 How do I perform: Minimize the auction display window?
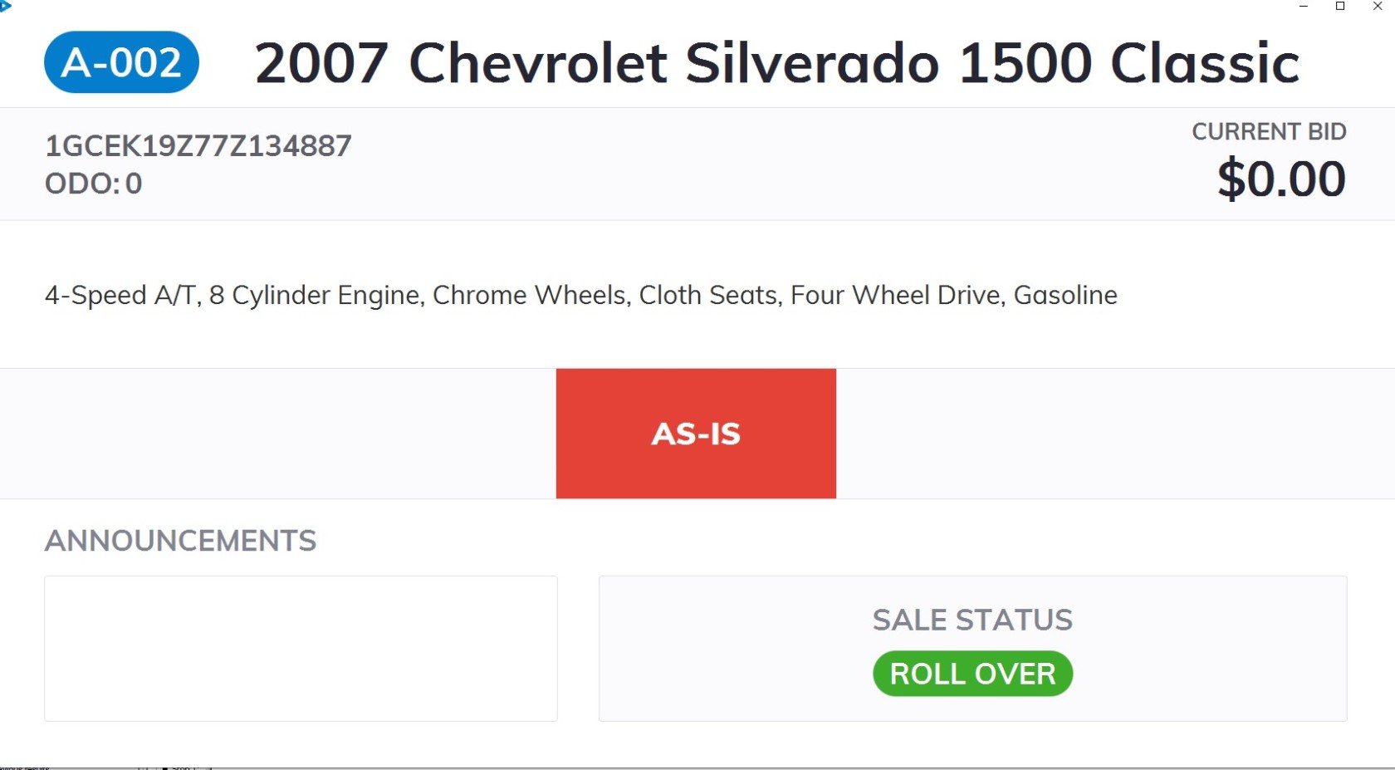click(x=1303, y=7)
